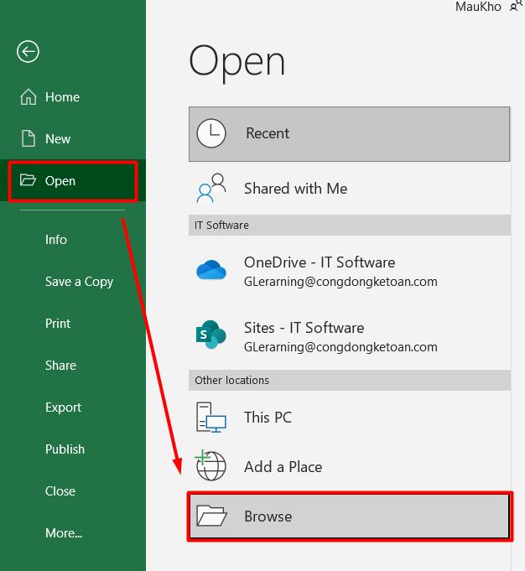Viewport: 525px width, 571px height.
Task: Open the Print page
Action: point(73,324)
